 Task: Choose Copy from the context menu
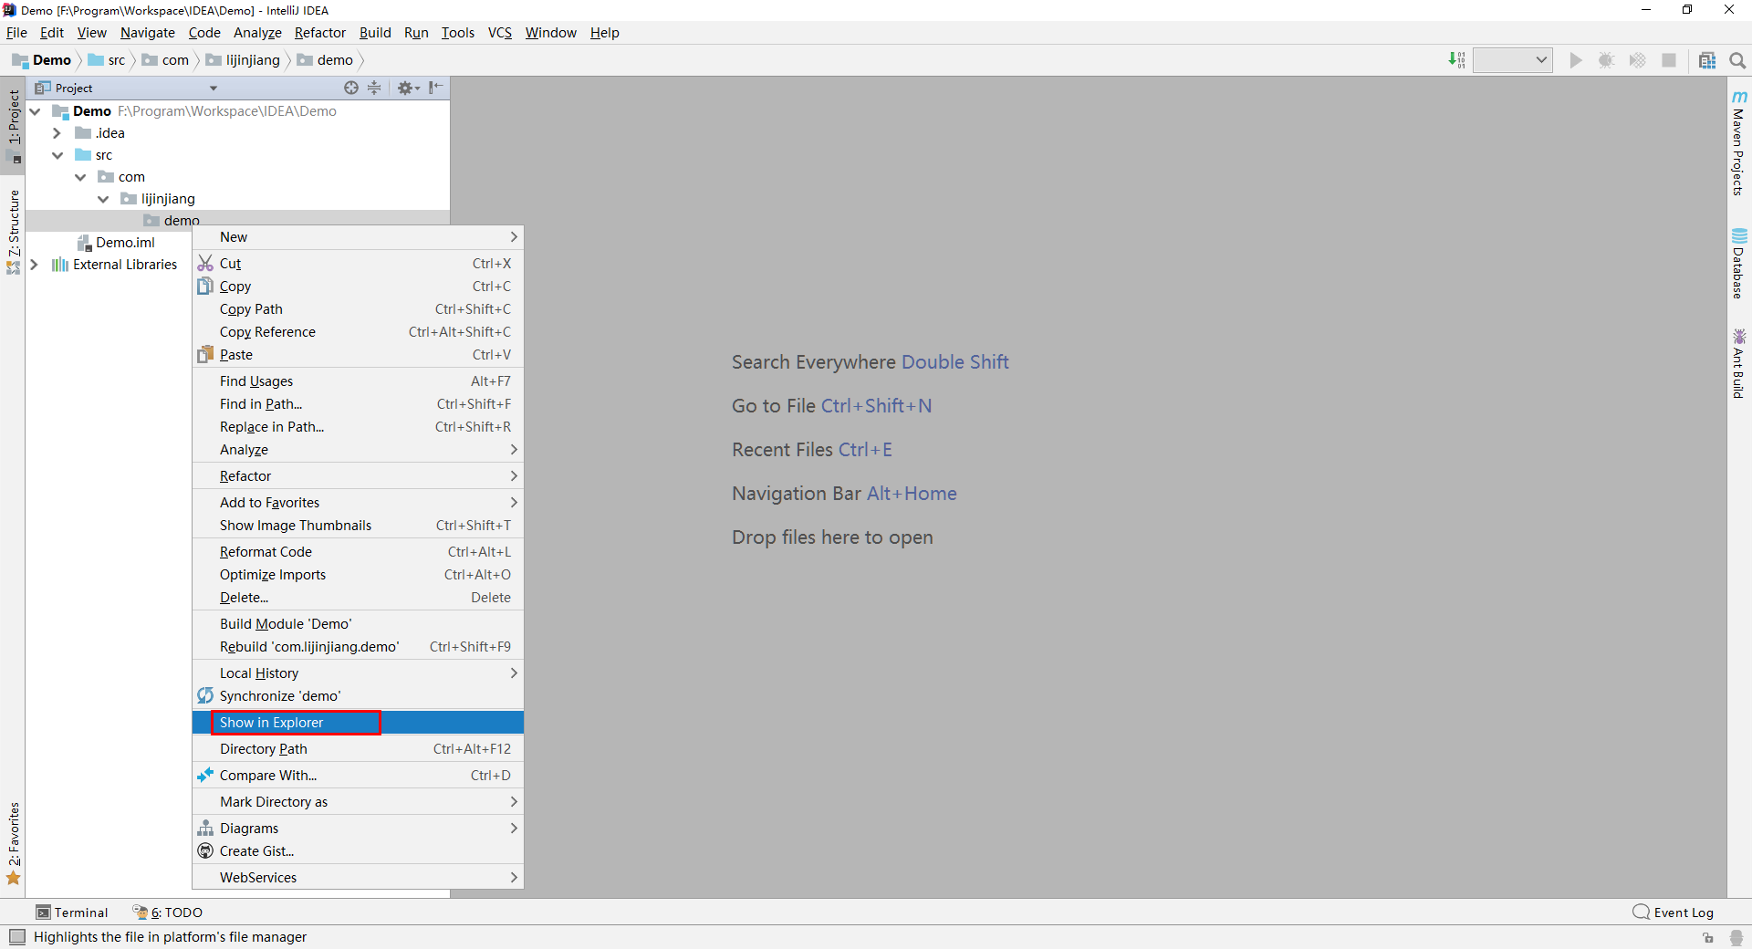tap(358, 287)
